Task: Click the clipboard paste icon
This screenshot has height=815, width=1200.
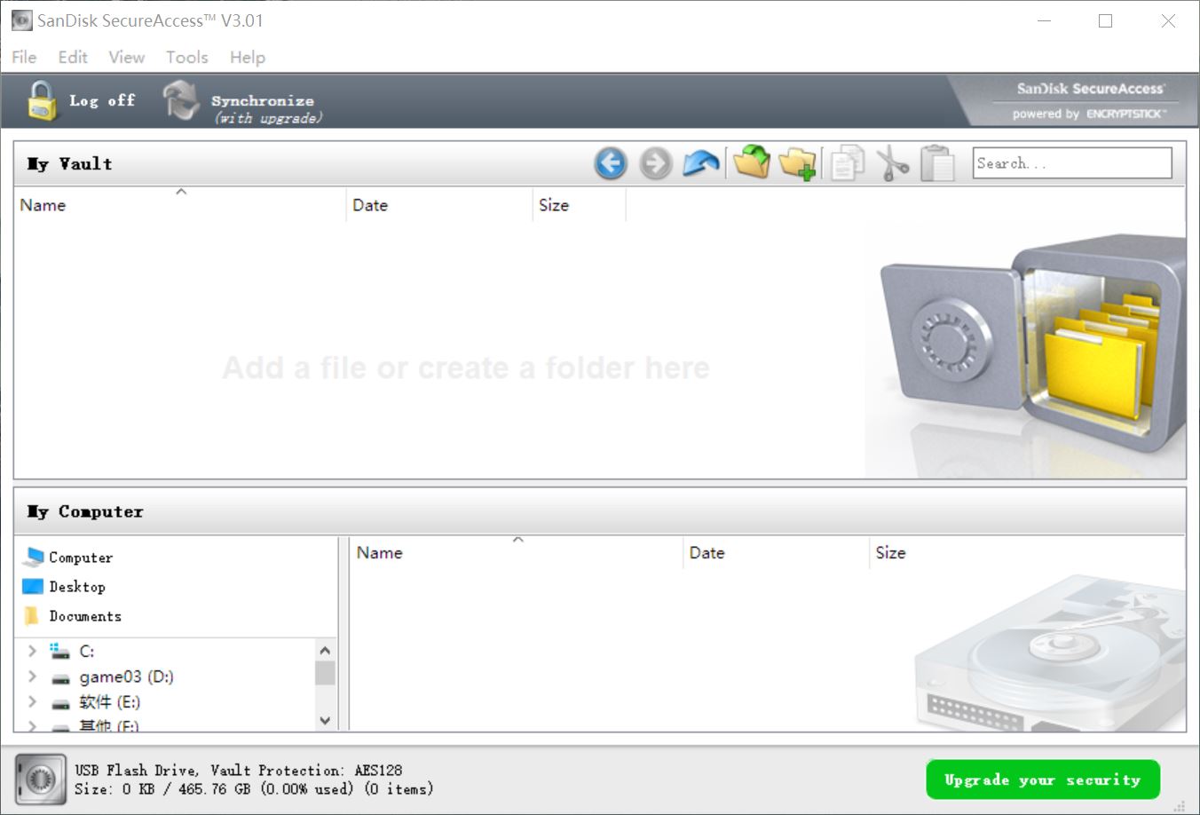Action: tap(937, 163)
